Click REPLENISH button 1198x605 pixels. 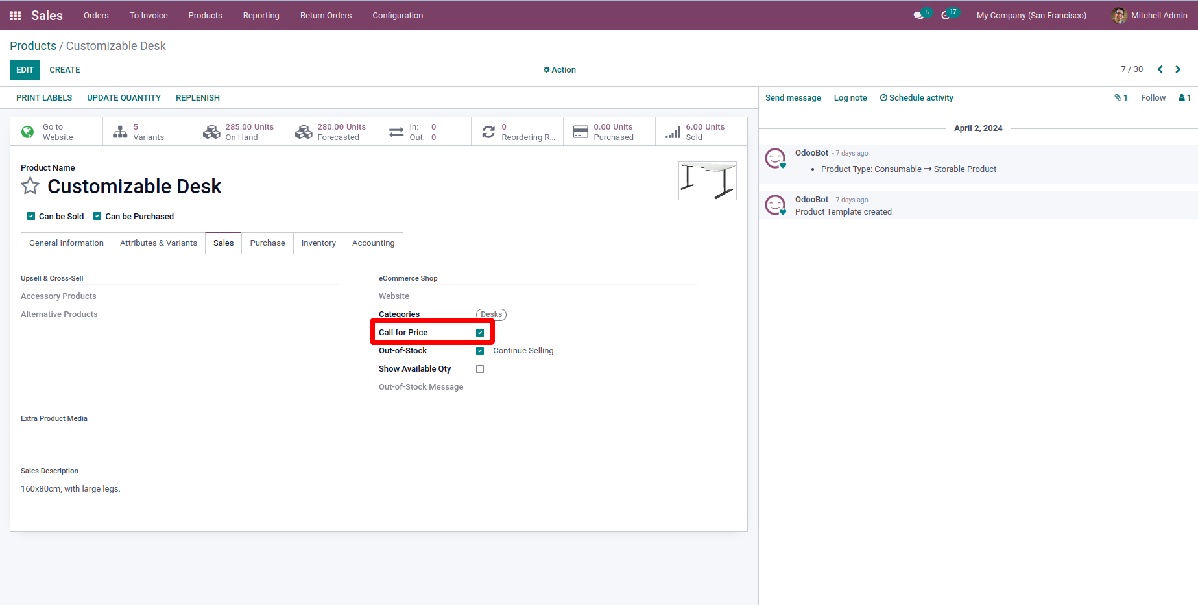198,98
